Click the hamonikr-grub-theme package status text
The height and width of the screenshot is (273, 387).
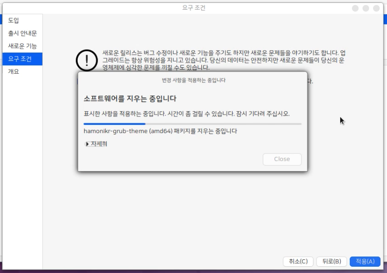(x=160, y=131)
